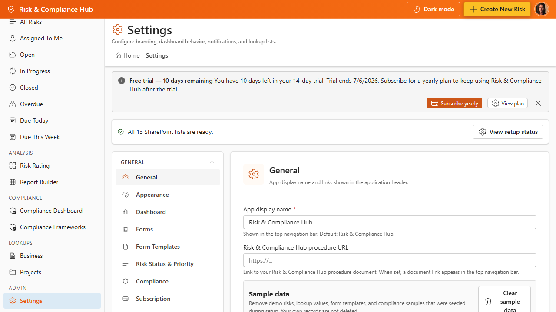Click the Form Templates document icon
This screenshot has height=312, width=556.
126,247
